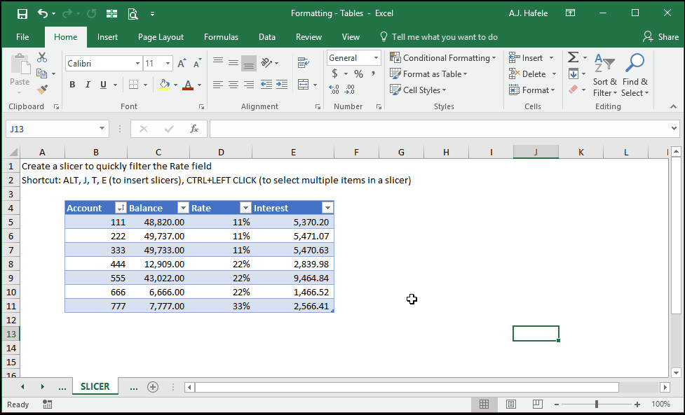Viewport: 685px width, 415px height.
Task: Decrease font size with the small A icon
Action: click(198, 64)
